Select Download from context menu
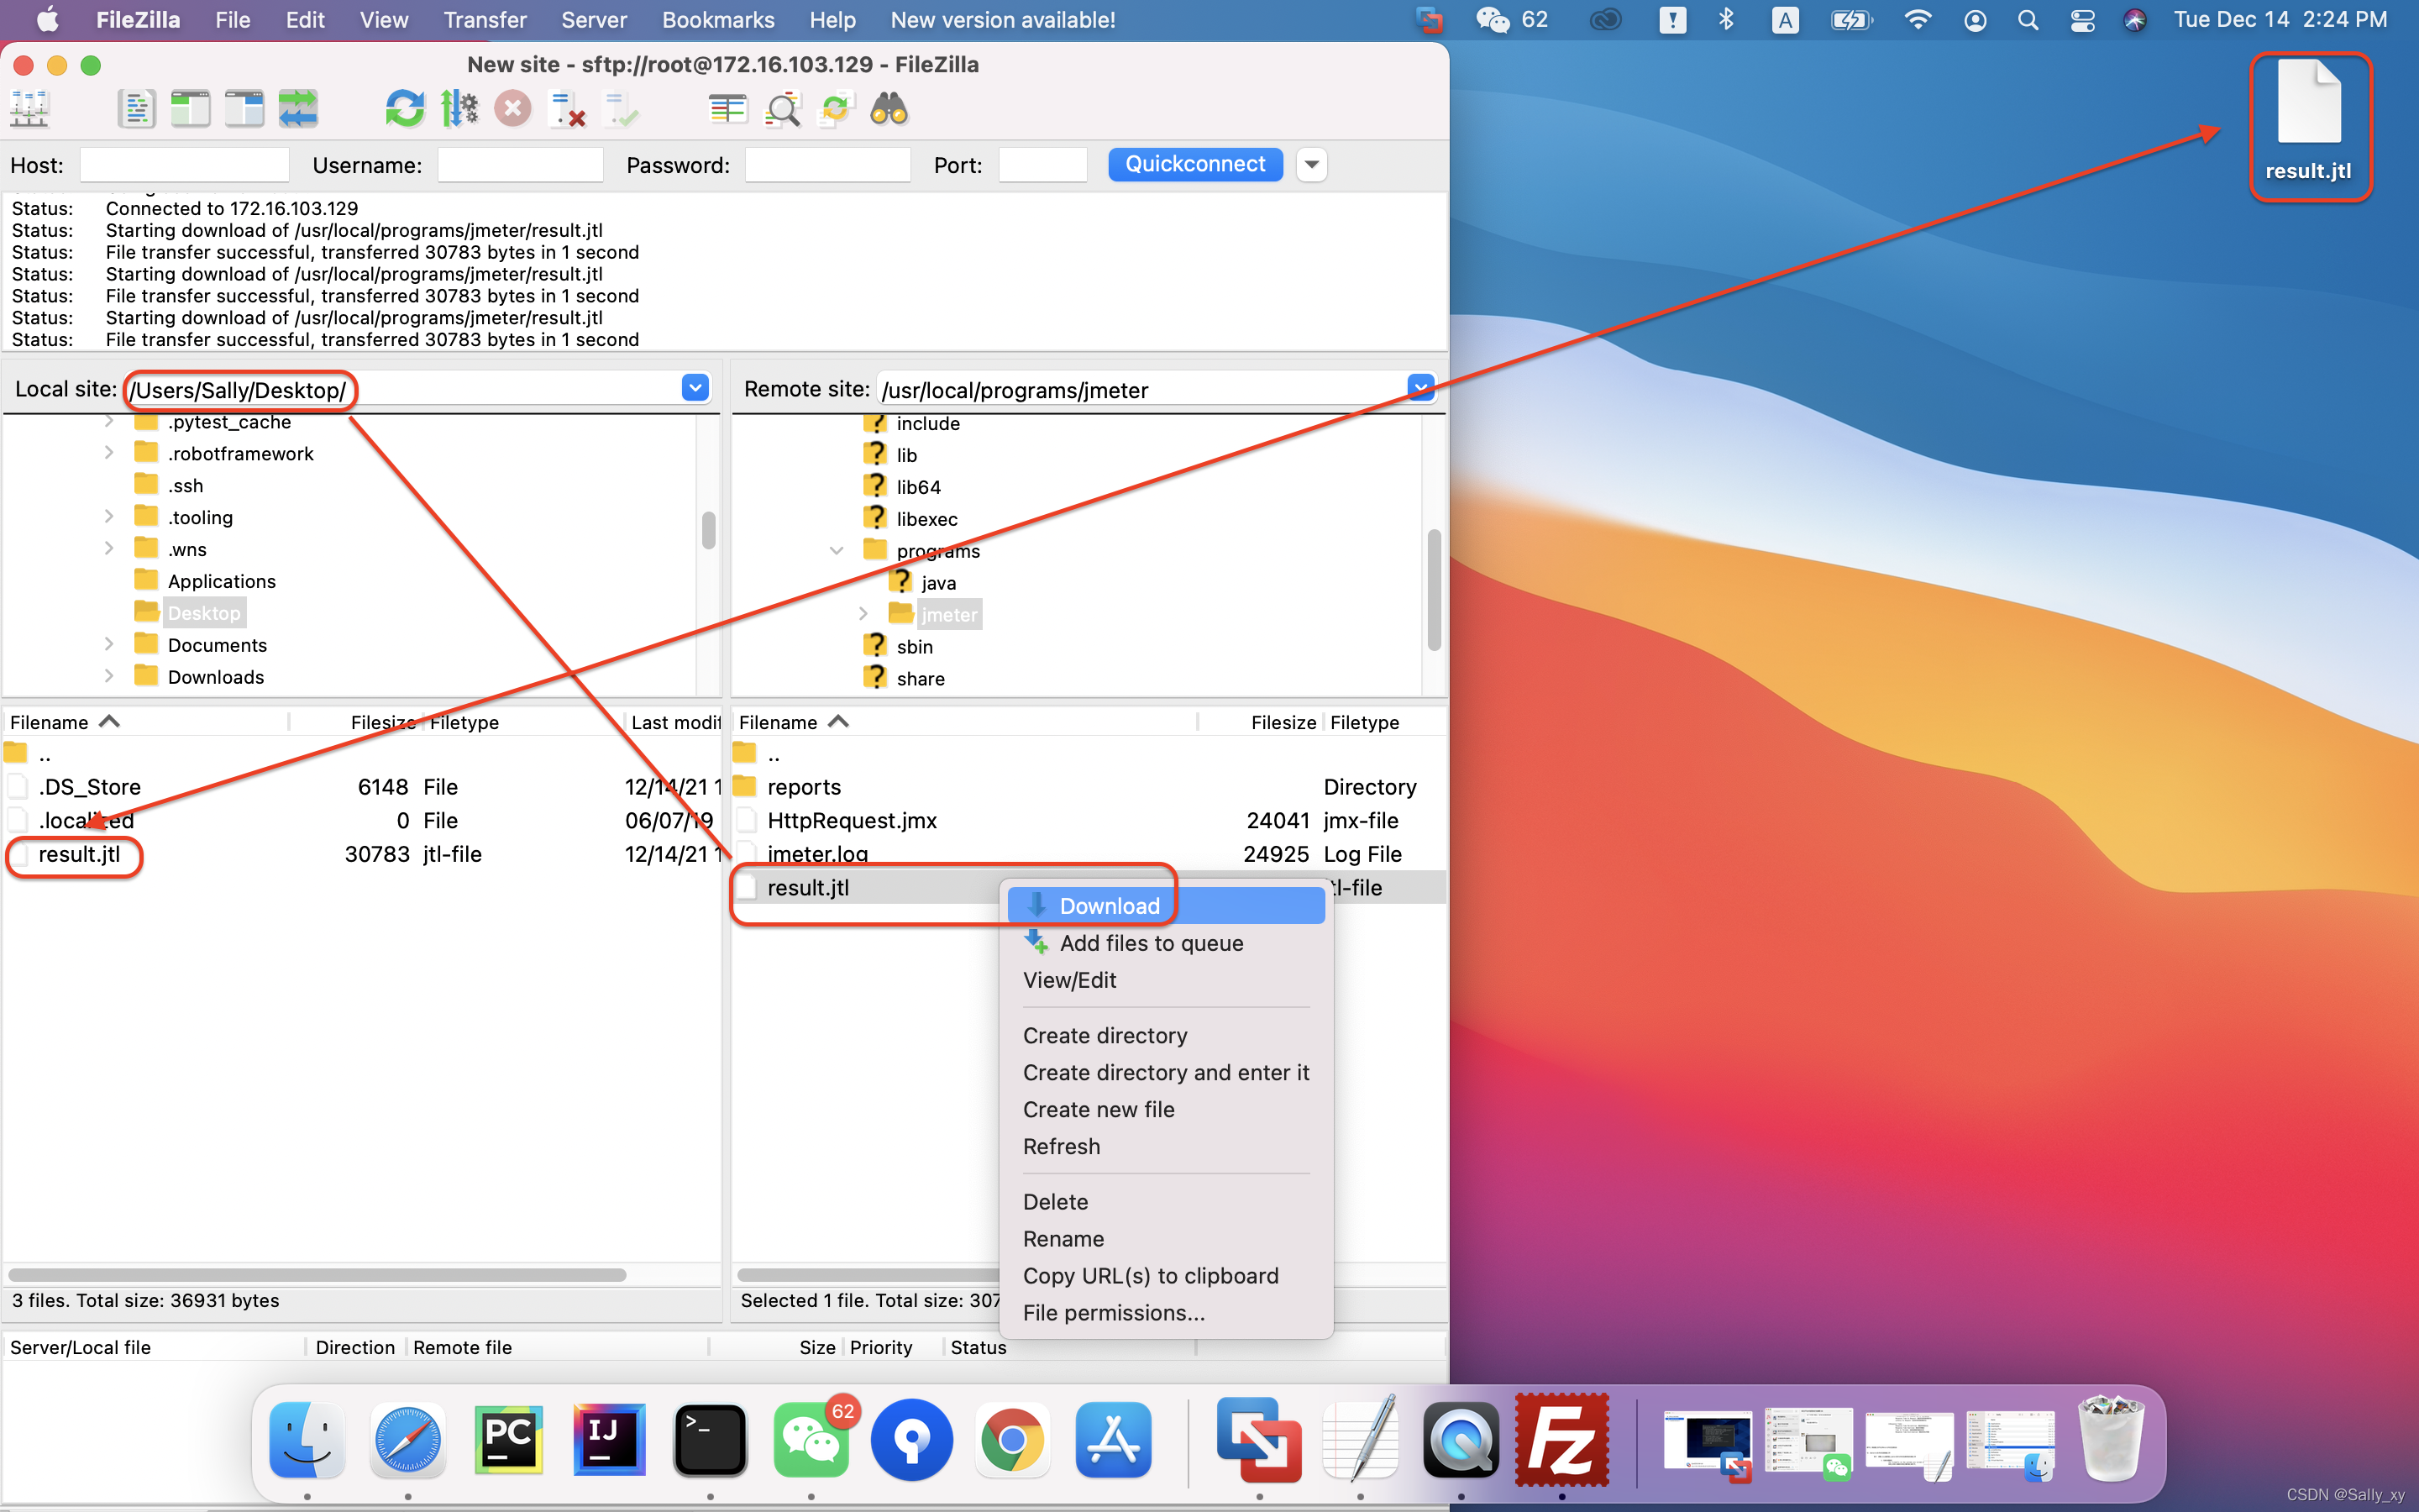The height and width of the screenshot is (1512, 2419). click(1110, 904)
